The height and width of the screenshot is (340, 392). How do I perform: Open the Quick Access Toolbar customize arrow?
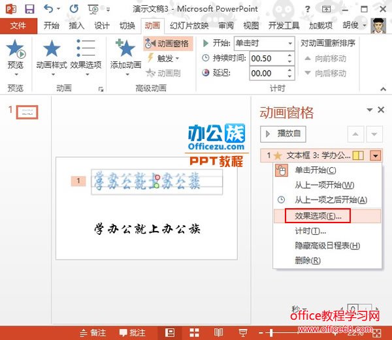click(108, 10)
